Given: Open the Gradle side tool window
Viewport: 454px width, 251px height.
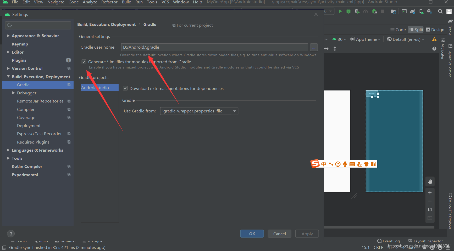Looking at the screenshot, I should pos(450,27).
